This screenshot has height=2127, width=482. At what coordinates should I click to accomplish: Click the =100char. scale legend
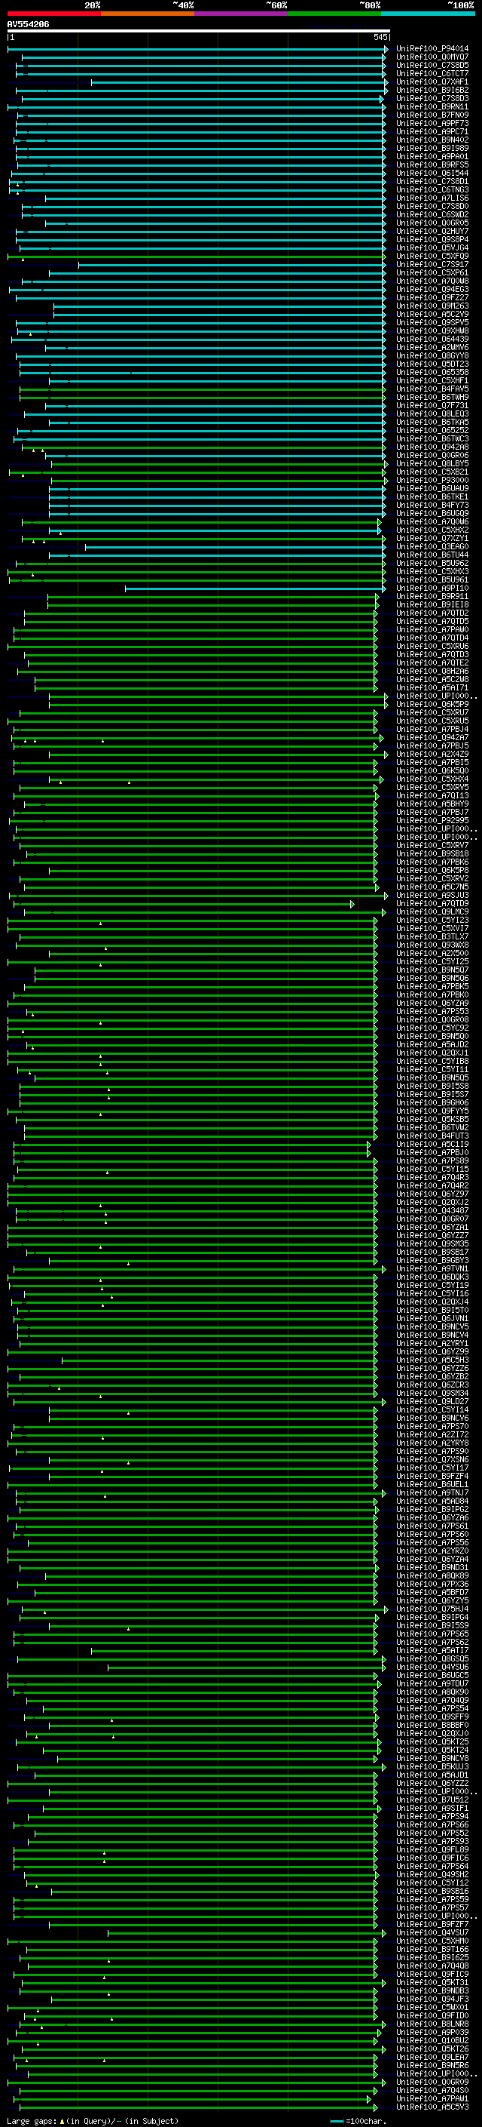(x=358, y=2120)
